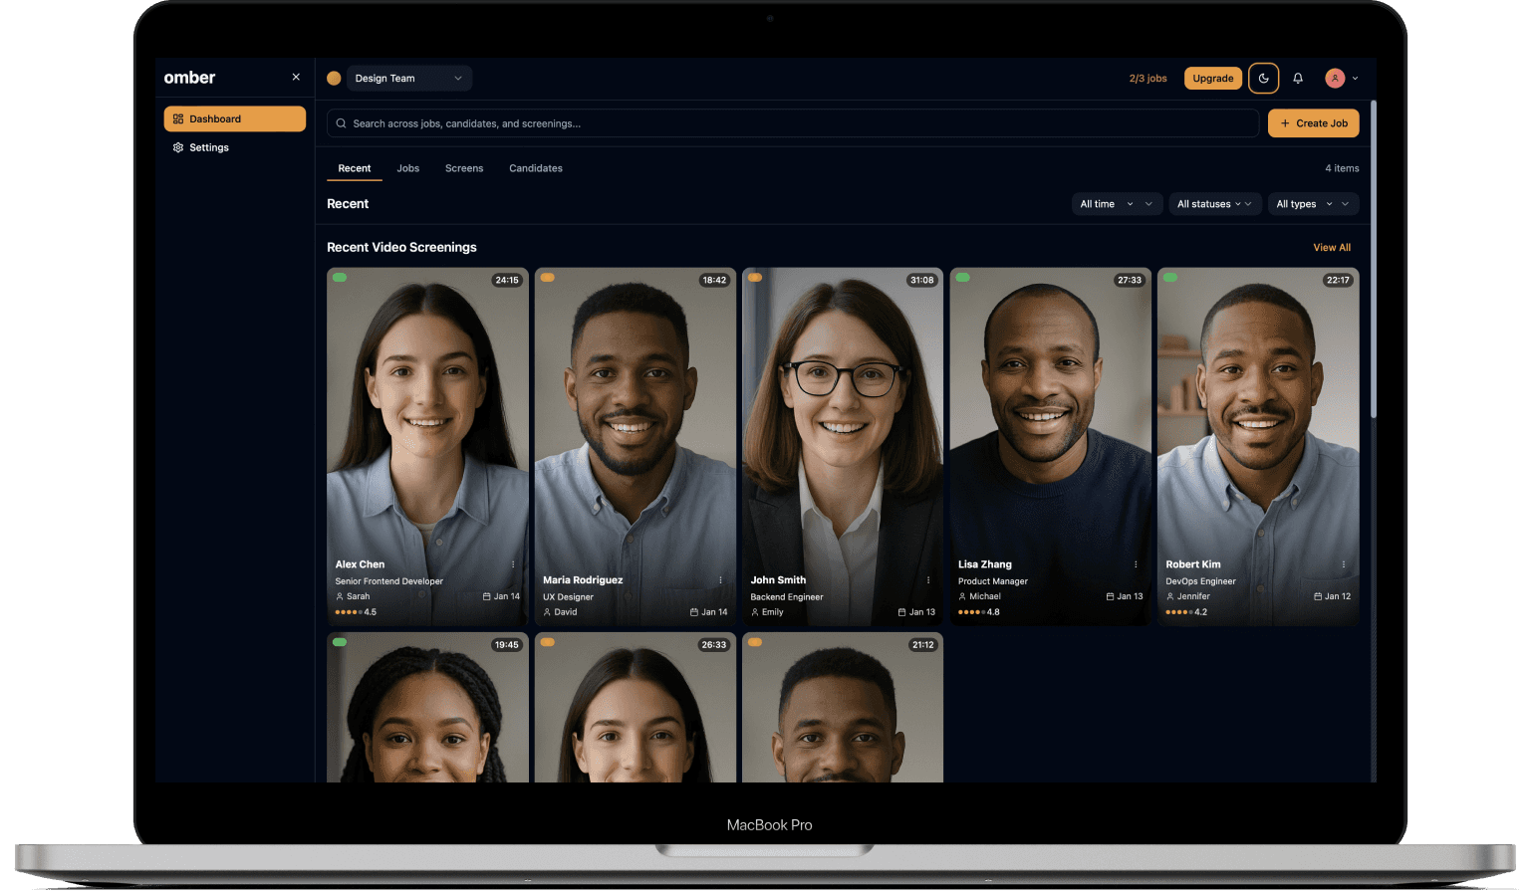Click the 24:15 duration badge

tap(507, 281)
